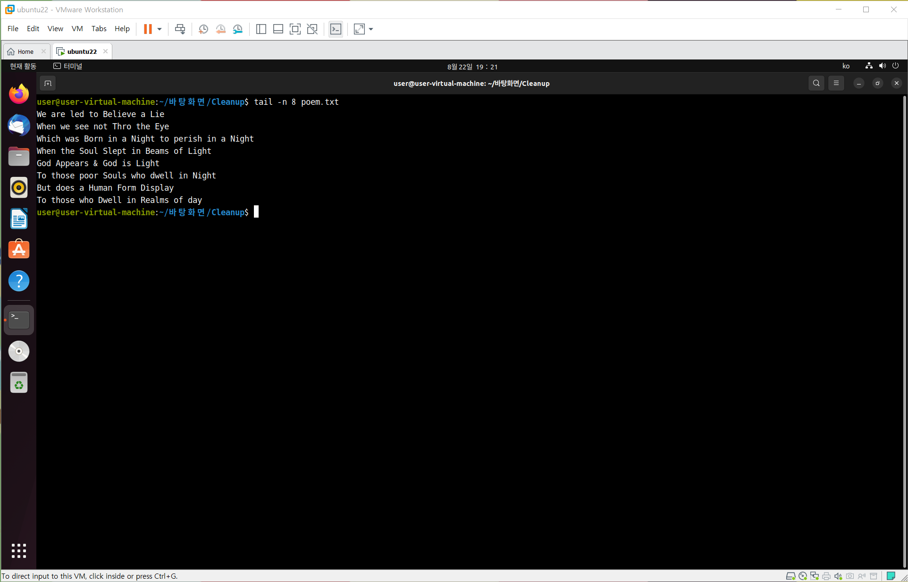
Task: Open the VM menu
Action: click(x=77, y=29)
